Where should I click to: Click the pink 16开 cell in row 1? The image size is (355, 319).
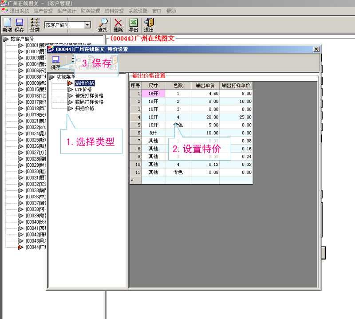click(153, 94)
